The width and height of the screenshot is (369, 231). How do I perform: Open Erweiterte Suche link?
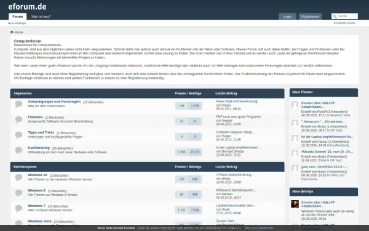click(x=344, y=23)
